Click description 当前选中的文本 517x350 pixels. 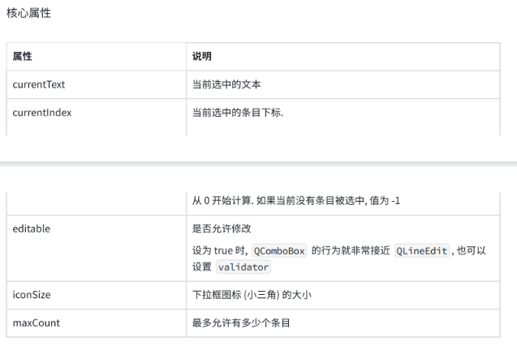pyautogui.click(x=226, y=84)
